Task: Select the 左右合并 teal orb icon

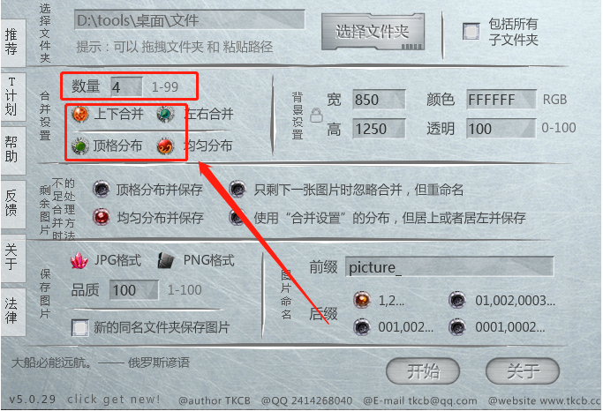Action: [166, 115]
